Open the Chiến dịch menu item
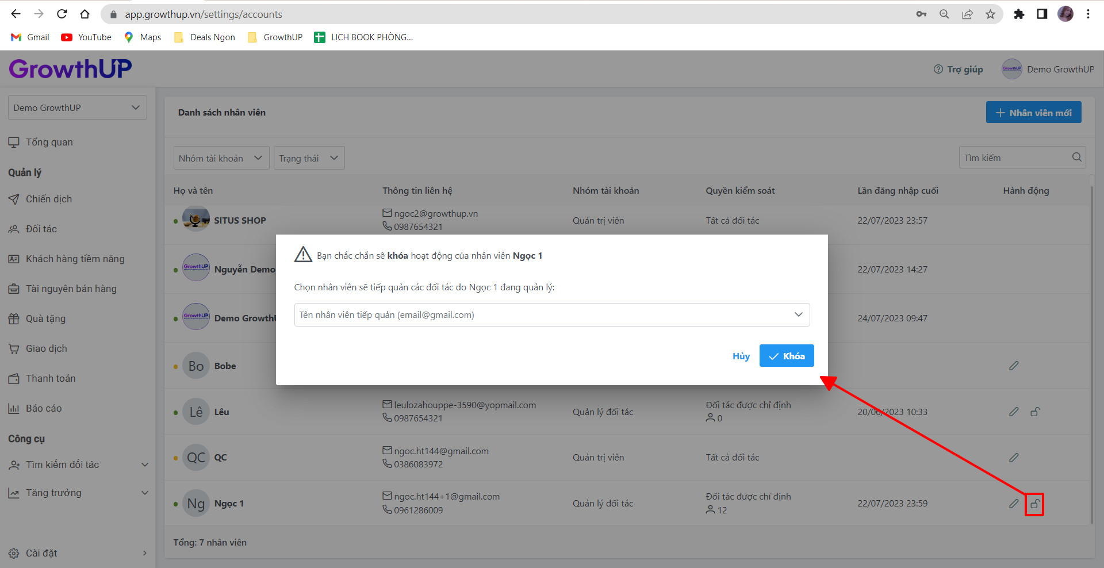This screenshot has width=1104, height=568. tap(49, 199)
